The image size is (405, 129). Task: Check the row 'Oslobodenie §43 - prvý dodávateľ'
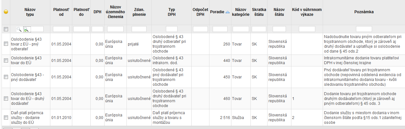point(5,77)
